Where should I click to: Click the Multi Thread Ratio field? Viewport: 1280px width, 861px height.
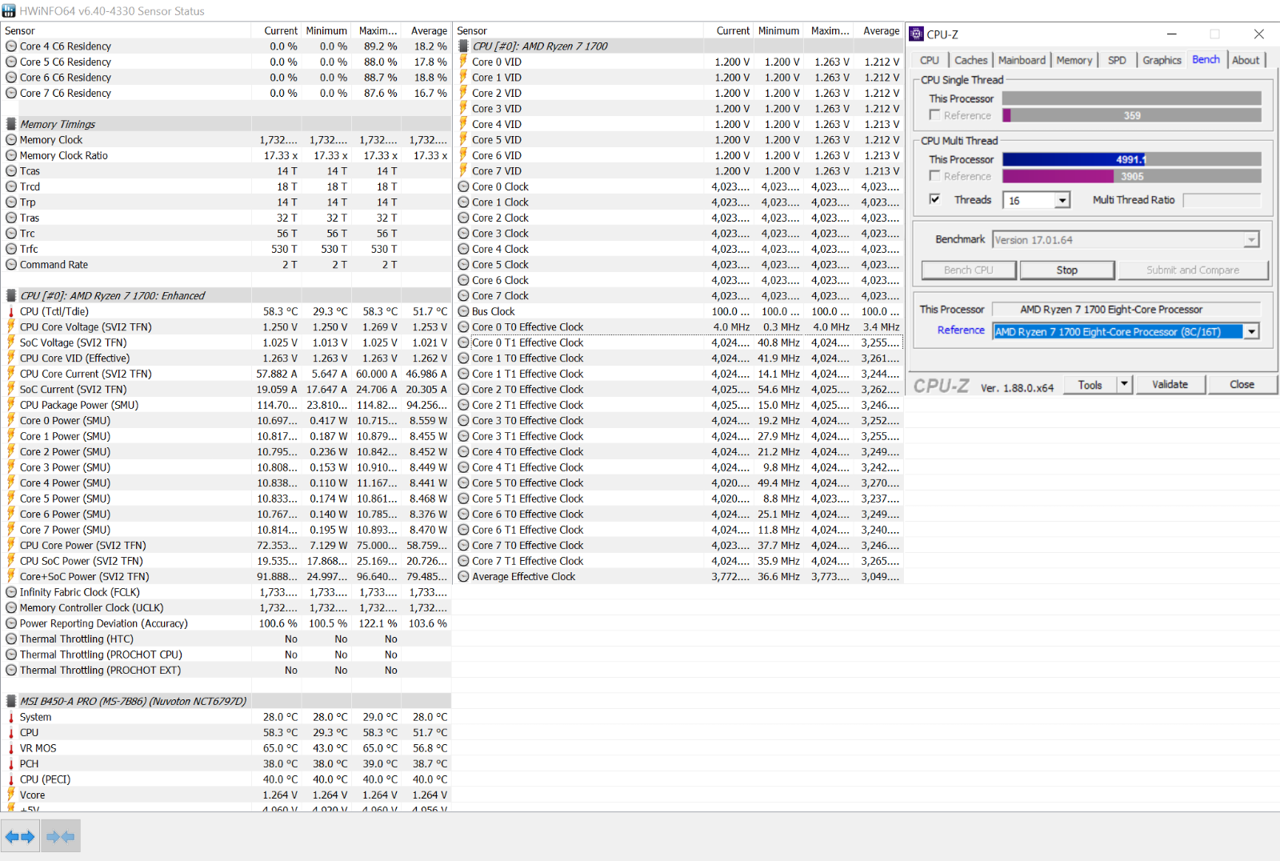[1222, 200]
